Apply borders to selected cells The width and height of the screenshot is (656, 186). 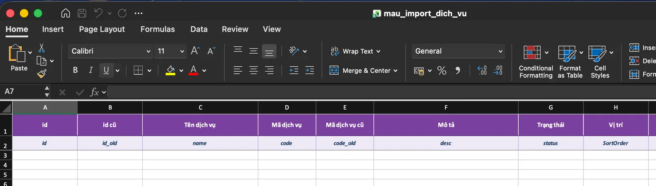tap(139, 70)
